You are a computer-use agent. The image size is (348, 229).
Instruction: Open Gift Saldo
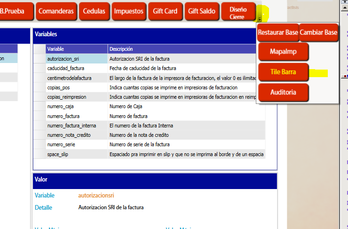[x=202, y=11]
